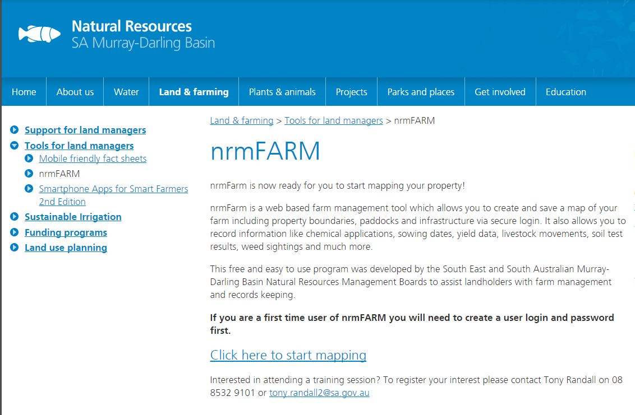Open the Education menu
This screenshot has height=415, width=635.
pyautogui.click(x=566, y=92)
